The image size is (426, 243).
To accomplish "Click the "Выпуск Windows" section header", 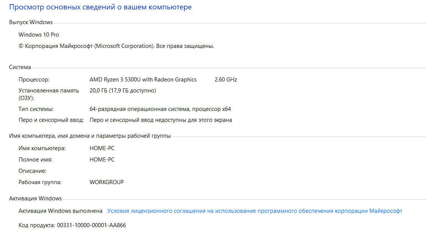I will [31, 22].
